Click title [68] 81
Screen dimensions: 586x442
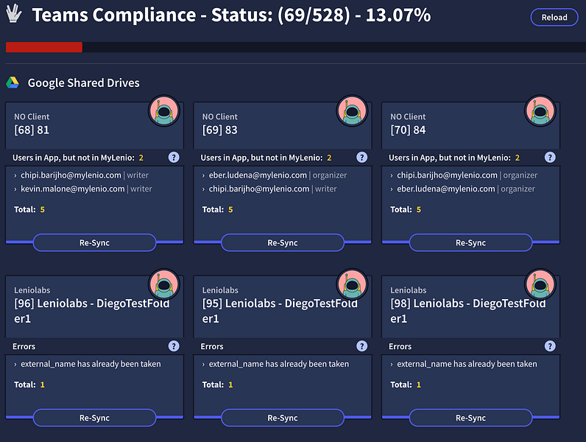point(32,130)
